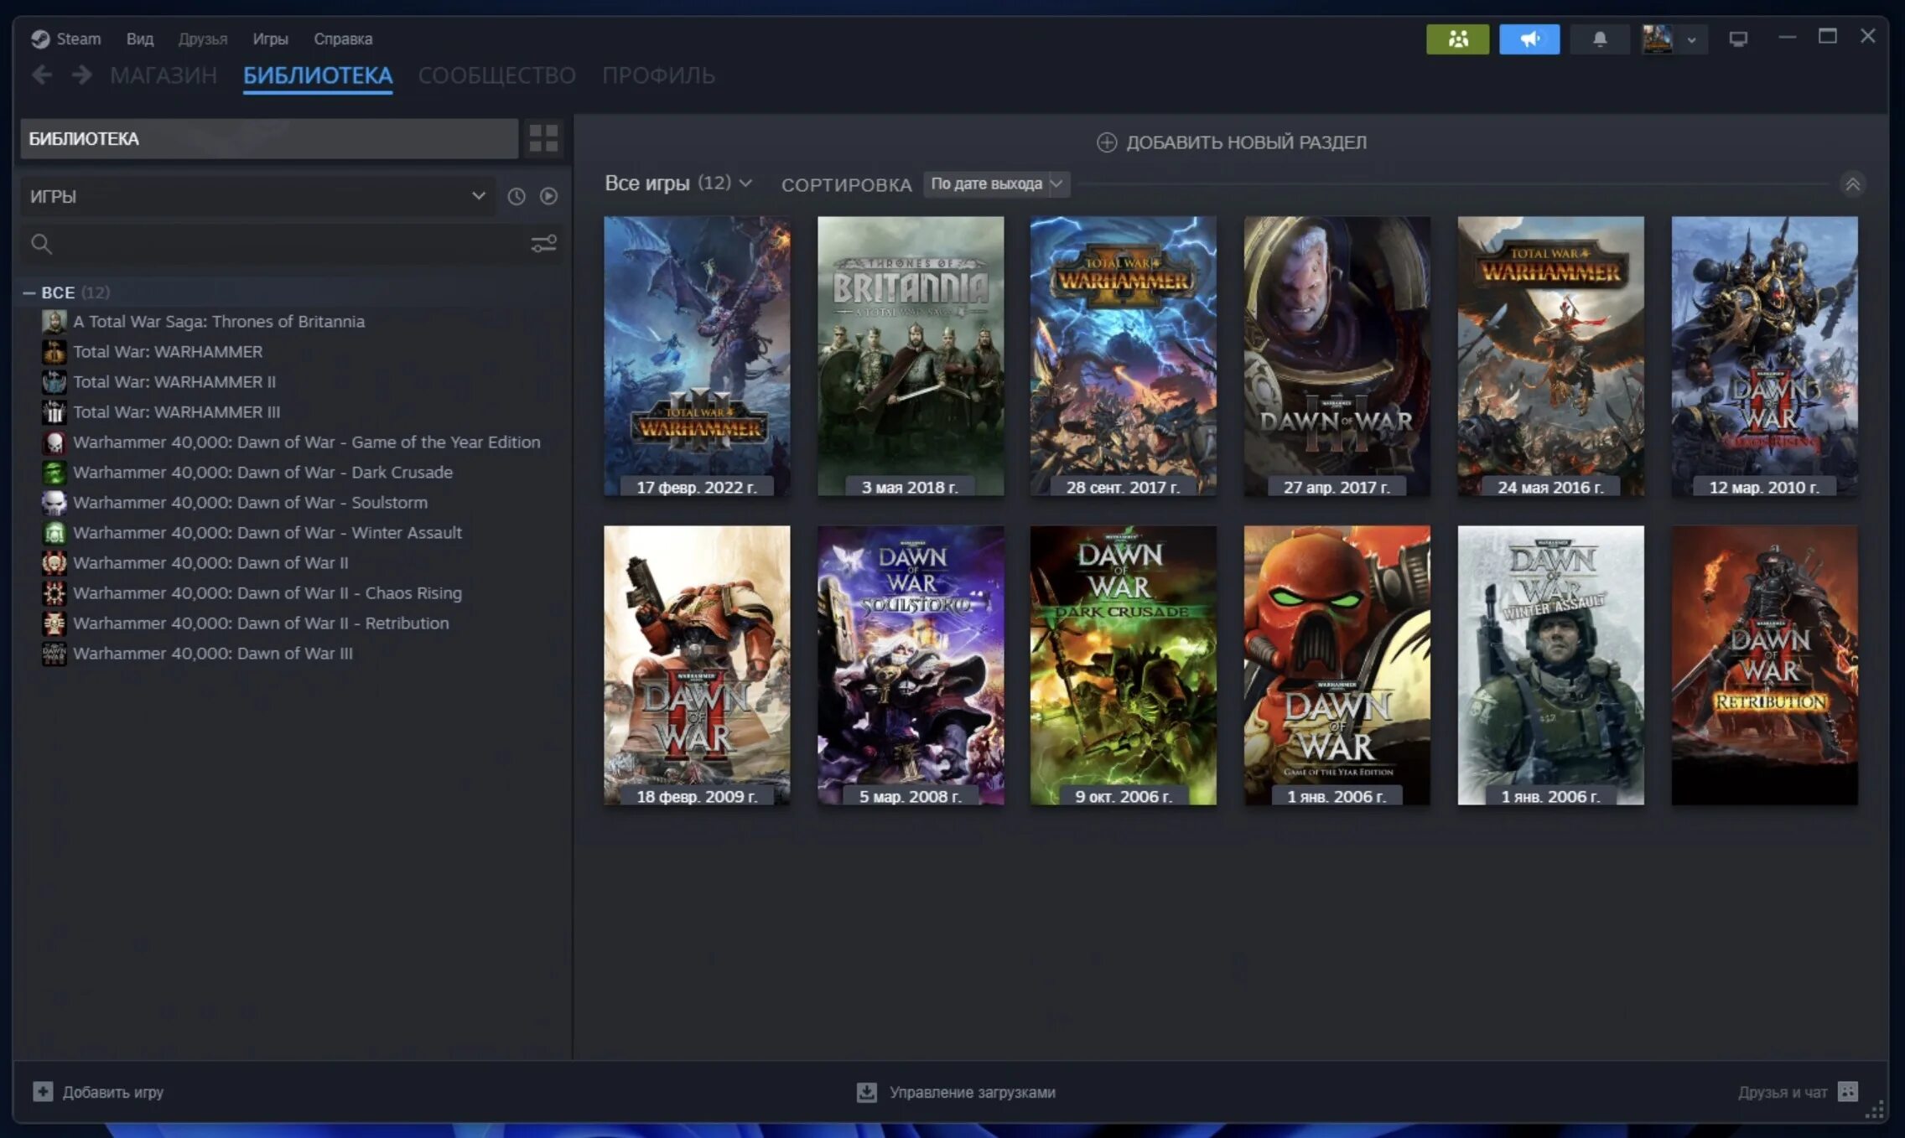The image size is (1905, 1138).
Task: Click Добавить игру at bottom left
Action: coord(98,1092)
